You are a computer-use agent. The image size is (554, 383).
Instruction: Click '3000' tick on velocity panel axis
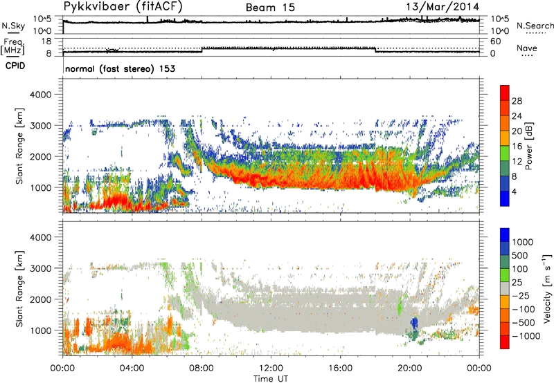click(40, 269)
